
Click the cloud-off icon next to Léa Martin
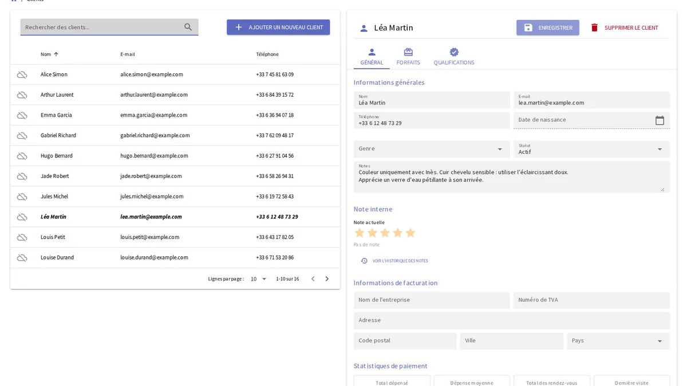pyautogui.click(x=22, y=217)
